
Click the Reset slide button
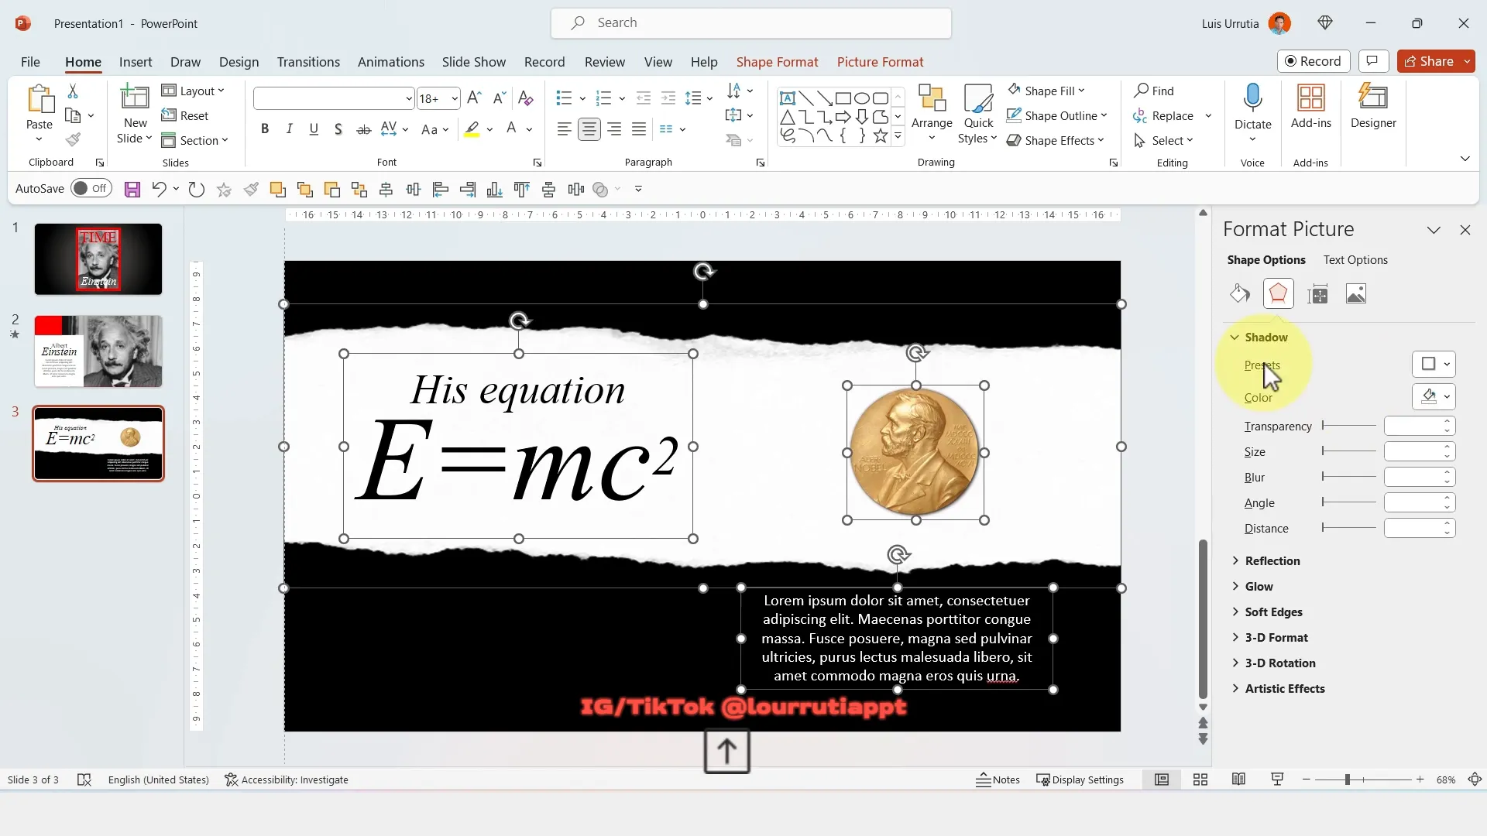[185, 116]
